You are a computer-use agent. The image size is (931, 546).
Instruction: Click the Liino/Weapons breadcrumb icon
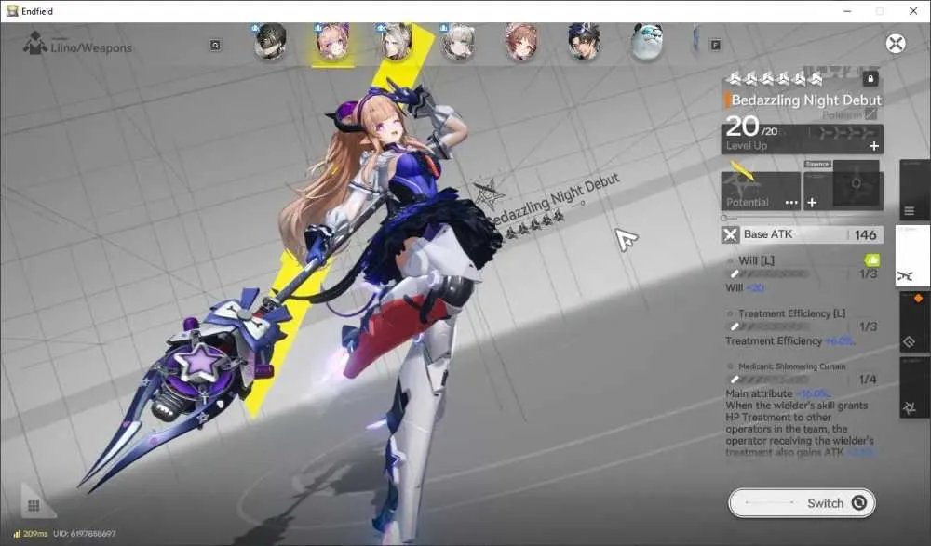tap(35, 44)
